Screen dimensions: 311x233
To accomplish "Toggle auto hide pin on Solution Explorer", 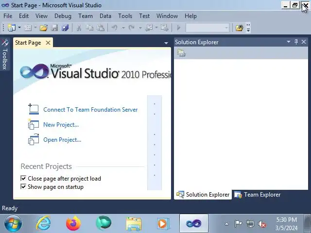I will click(x=296, y=42).
